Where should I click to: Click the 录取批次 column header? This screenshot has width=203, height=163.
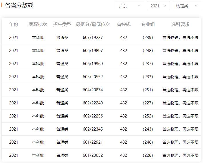click(38, 24)
